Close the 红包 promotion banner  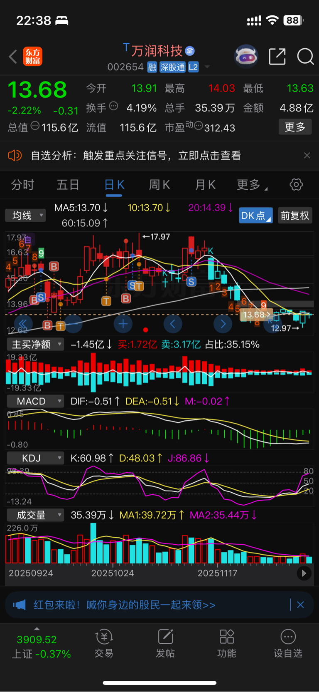coord(300,605)
